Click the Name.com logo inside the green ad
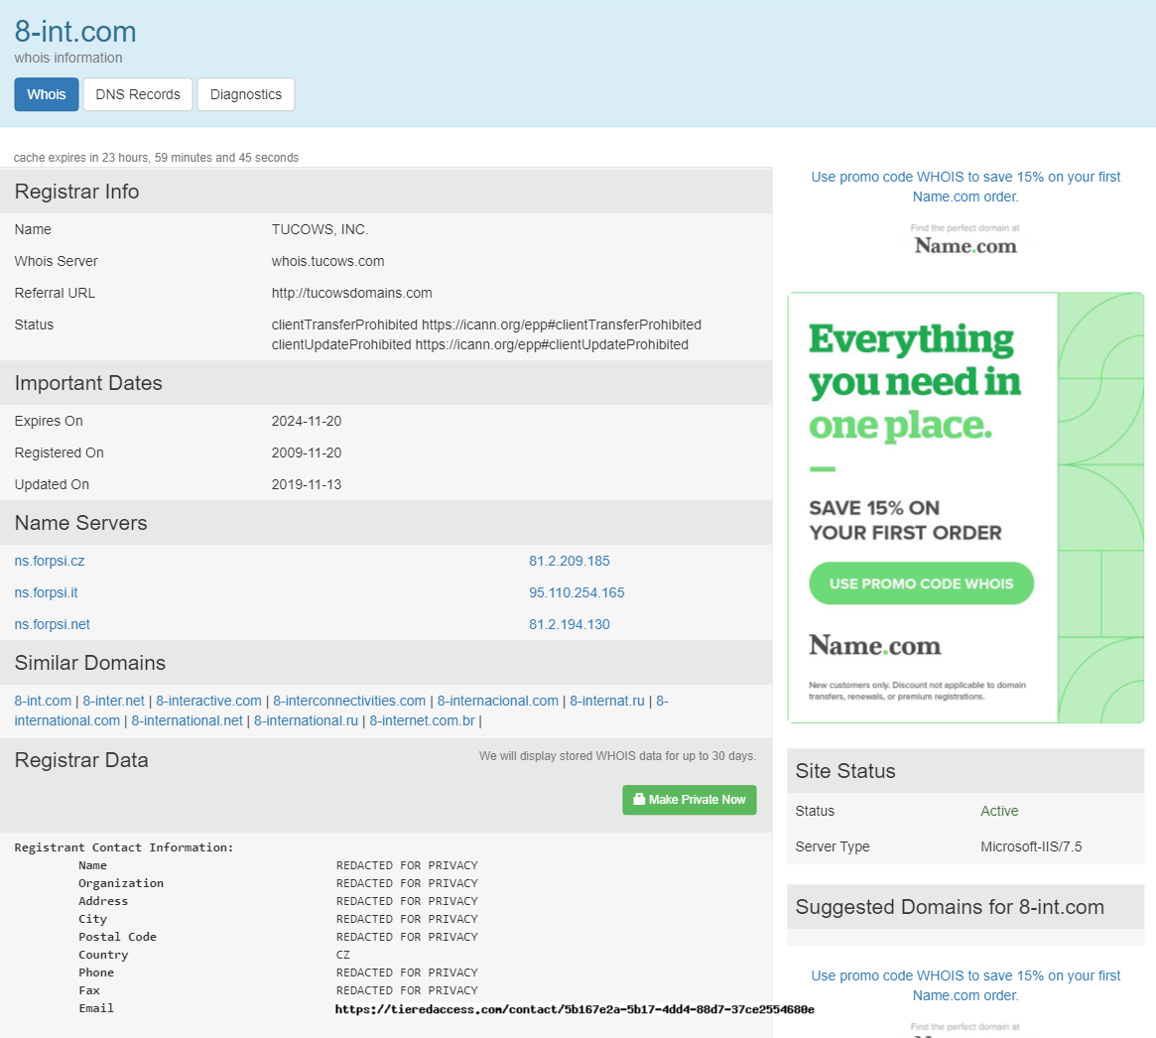Viewport: 1156px width, 1038px height. 875,645
